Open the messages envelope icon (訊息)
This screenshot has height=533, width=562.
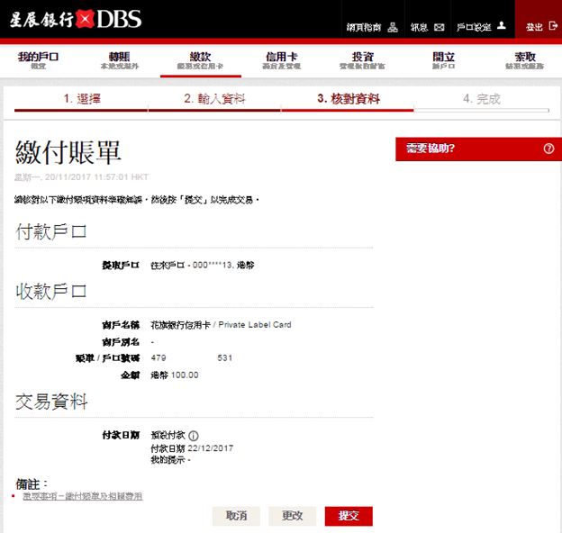(x=440, y=28)
